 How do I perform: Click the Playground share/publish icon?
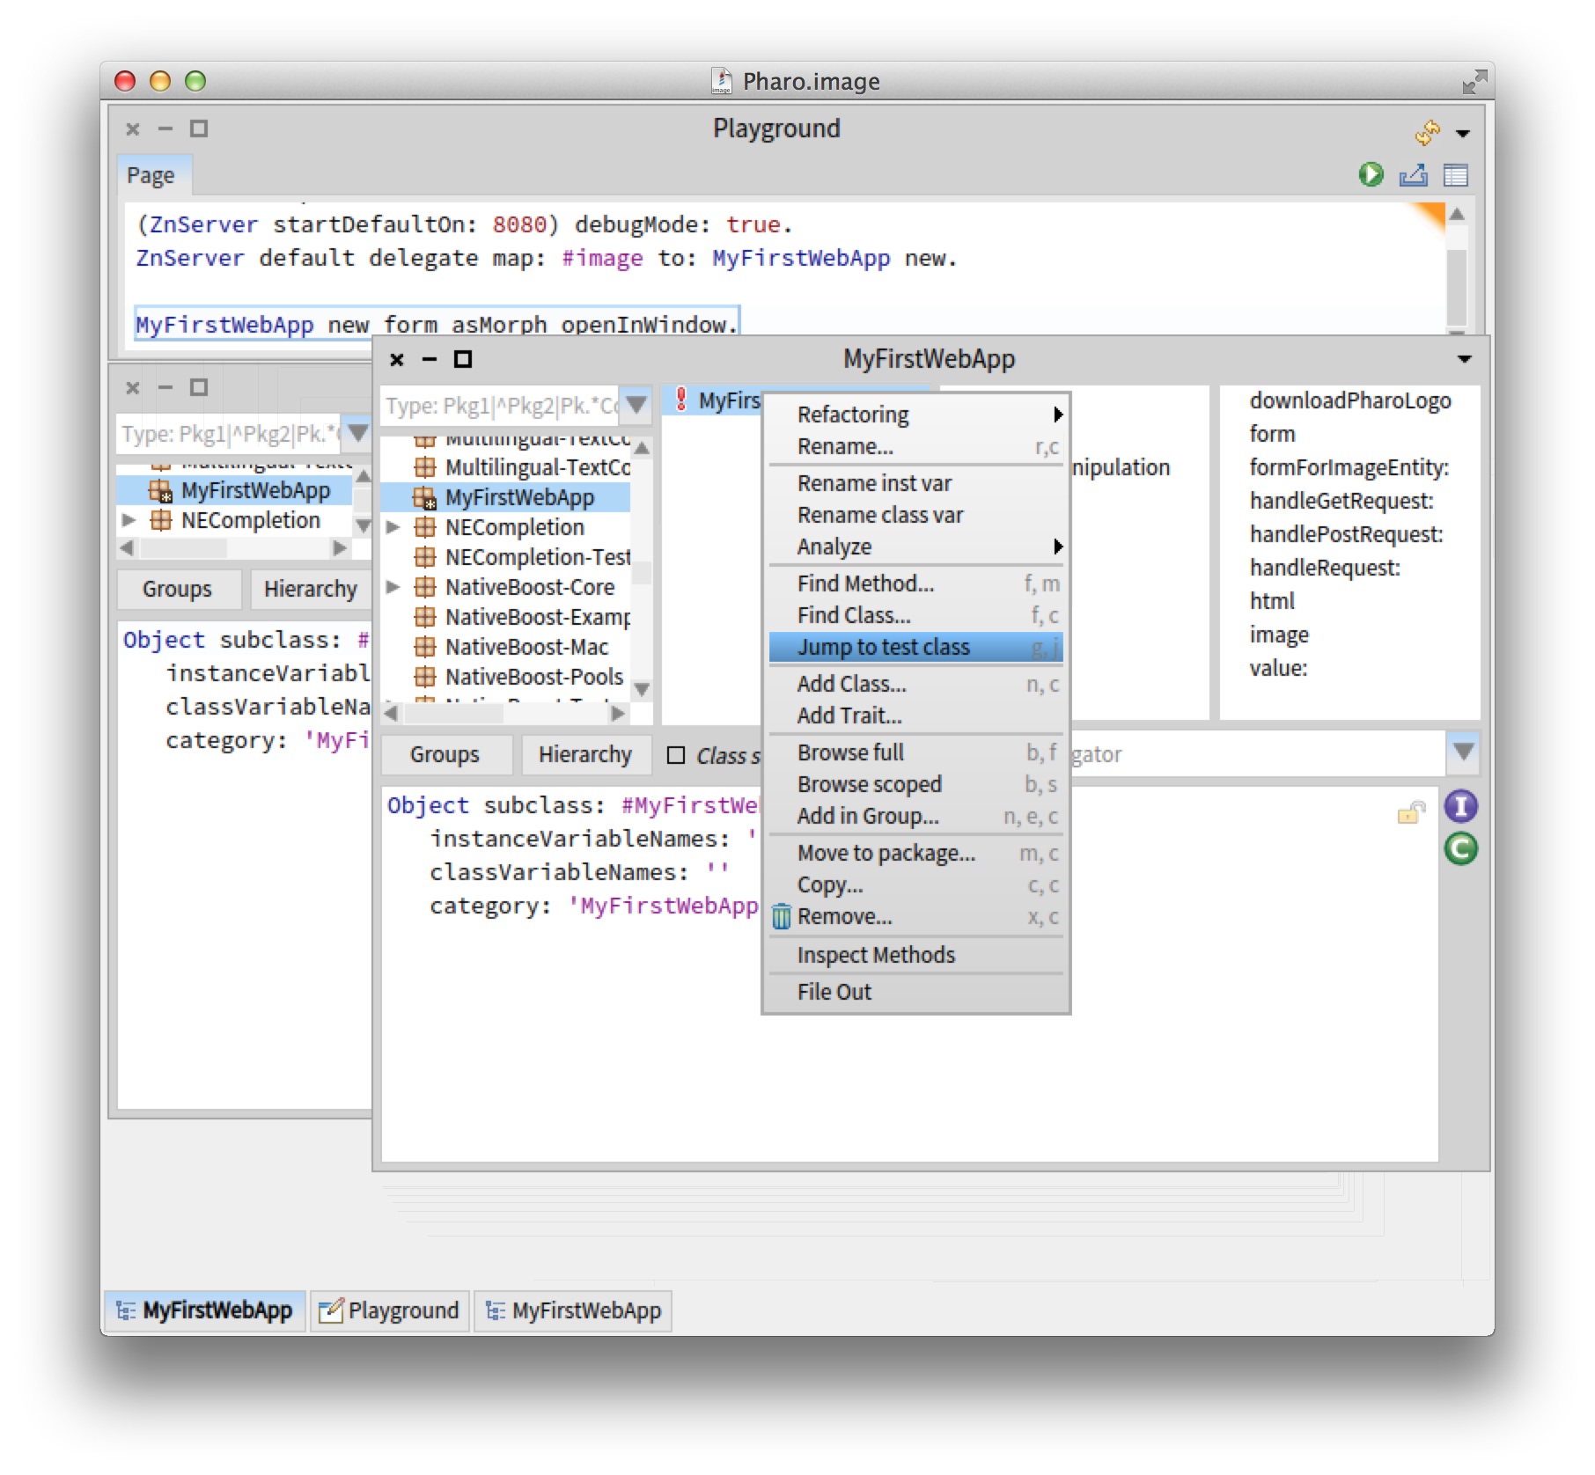point(1414,175)
